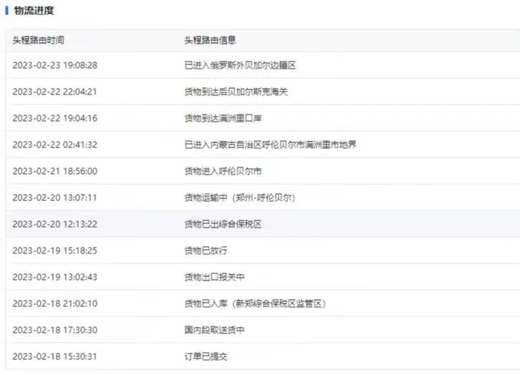Select the 货物到达后贝加尔斯克海关 status entry
520x375 pixels.
[x=236, y=92]
